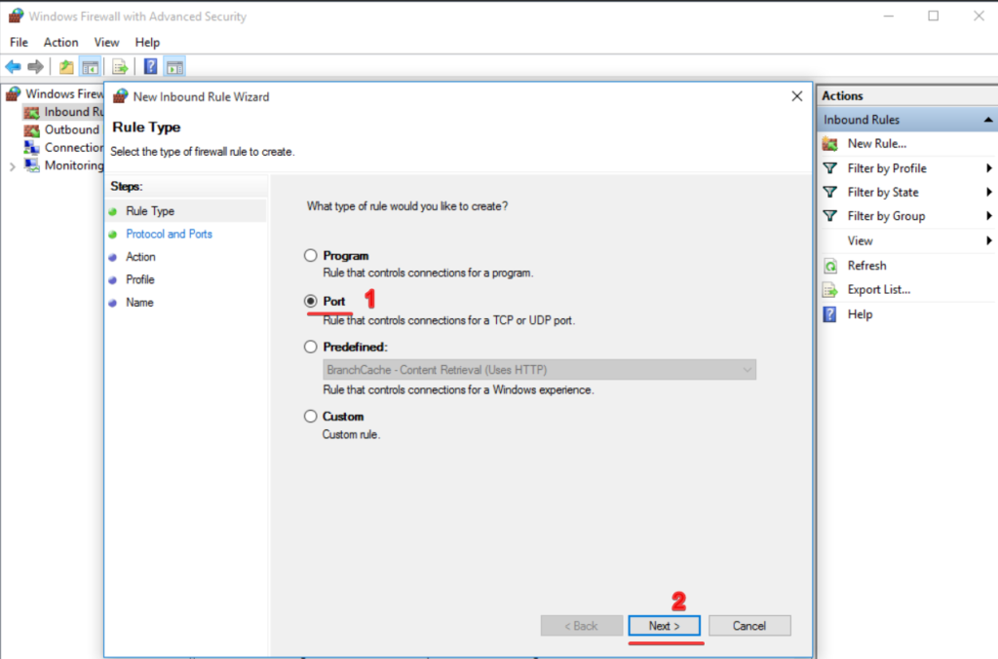
Task: Expand the Monitoring tree node
Action: coord(12,166)
